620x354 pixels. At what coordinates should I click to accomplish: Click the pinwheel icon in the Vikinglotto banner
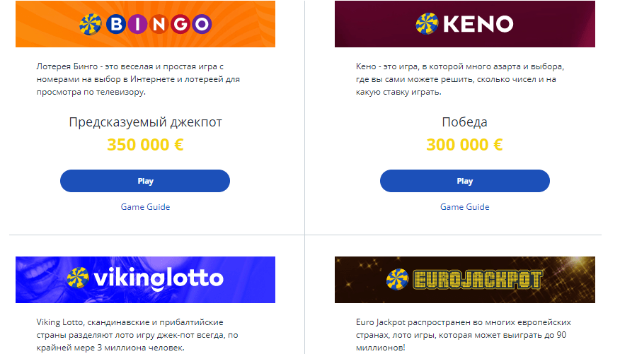click(x=78, y=278)
